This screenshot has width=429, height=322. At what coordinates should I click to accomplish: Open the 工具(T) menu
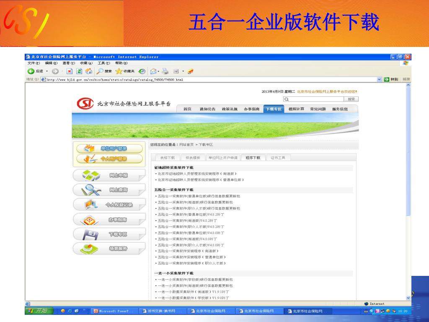[104, 63]
